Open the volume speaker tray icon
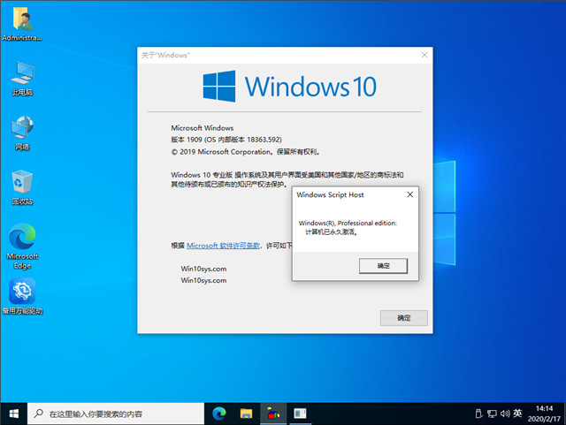566x425 pixels. 505,414
